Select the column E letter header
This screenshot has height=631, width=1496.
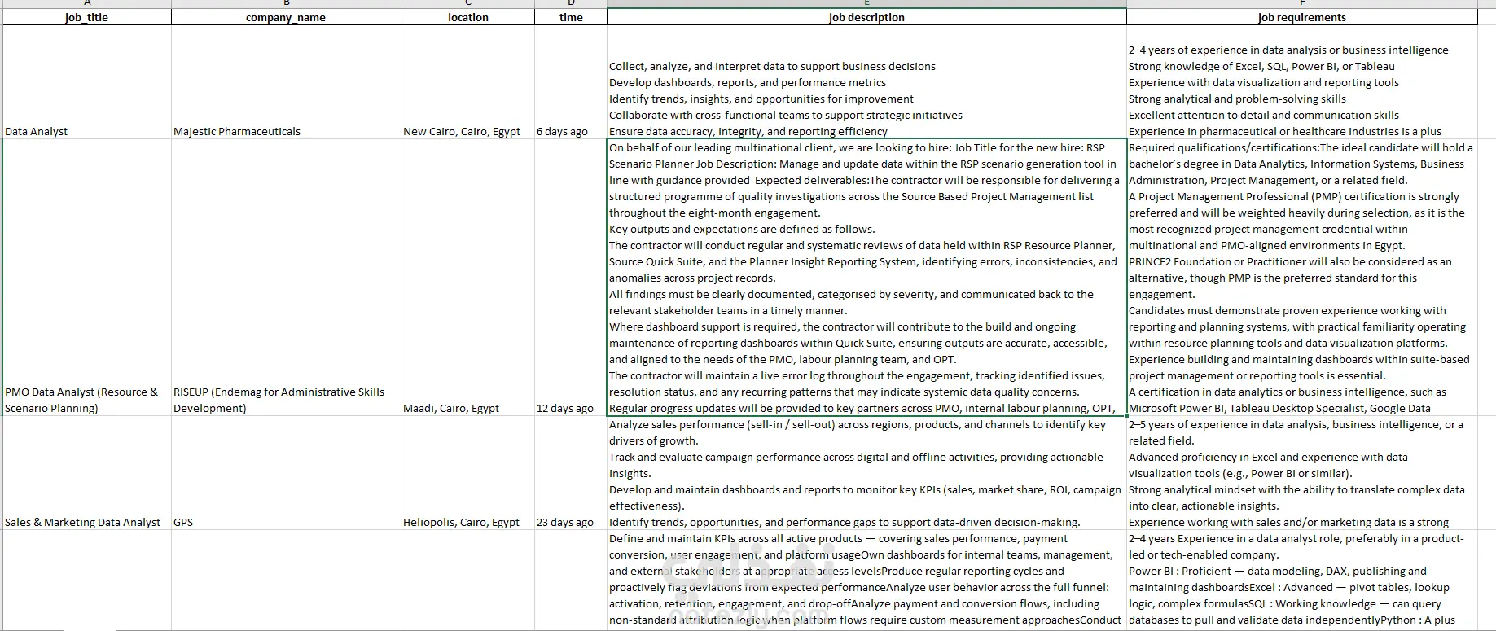click(866, 3)
